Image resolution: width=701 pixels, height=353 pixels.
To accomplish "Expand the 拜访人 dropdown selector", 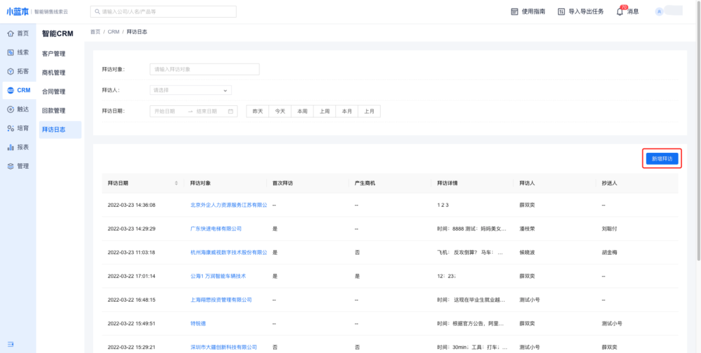I will tap(190, 90).
